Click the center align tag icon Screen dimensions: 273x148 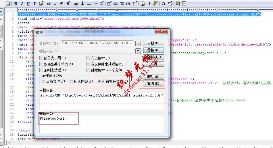(116, 3)
